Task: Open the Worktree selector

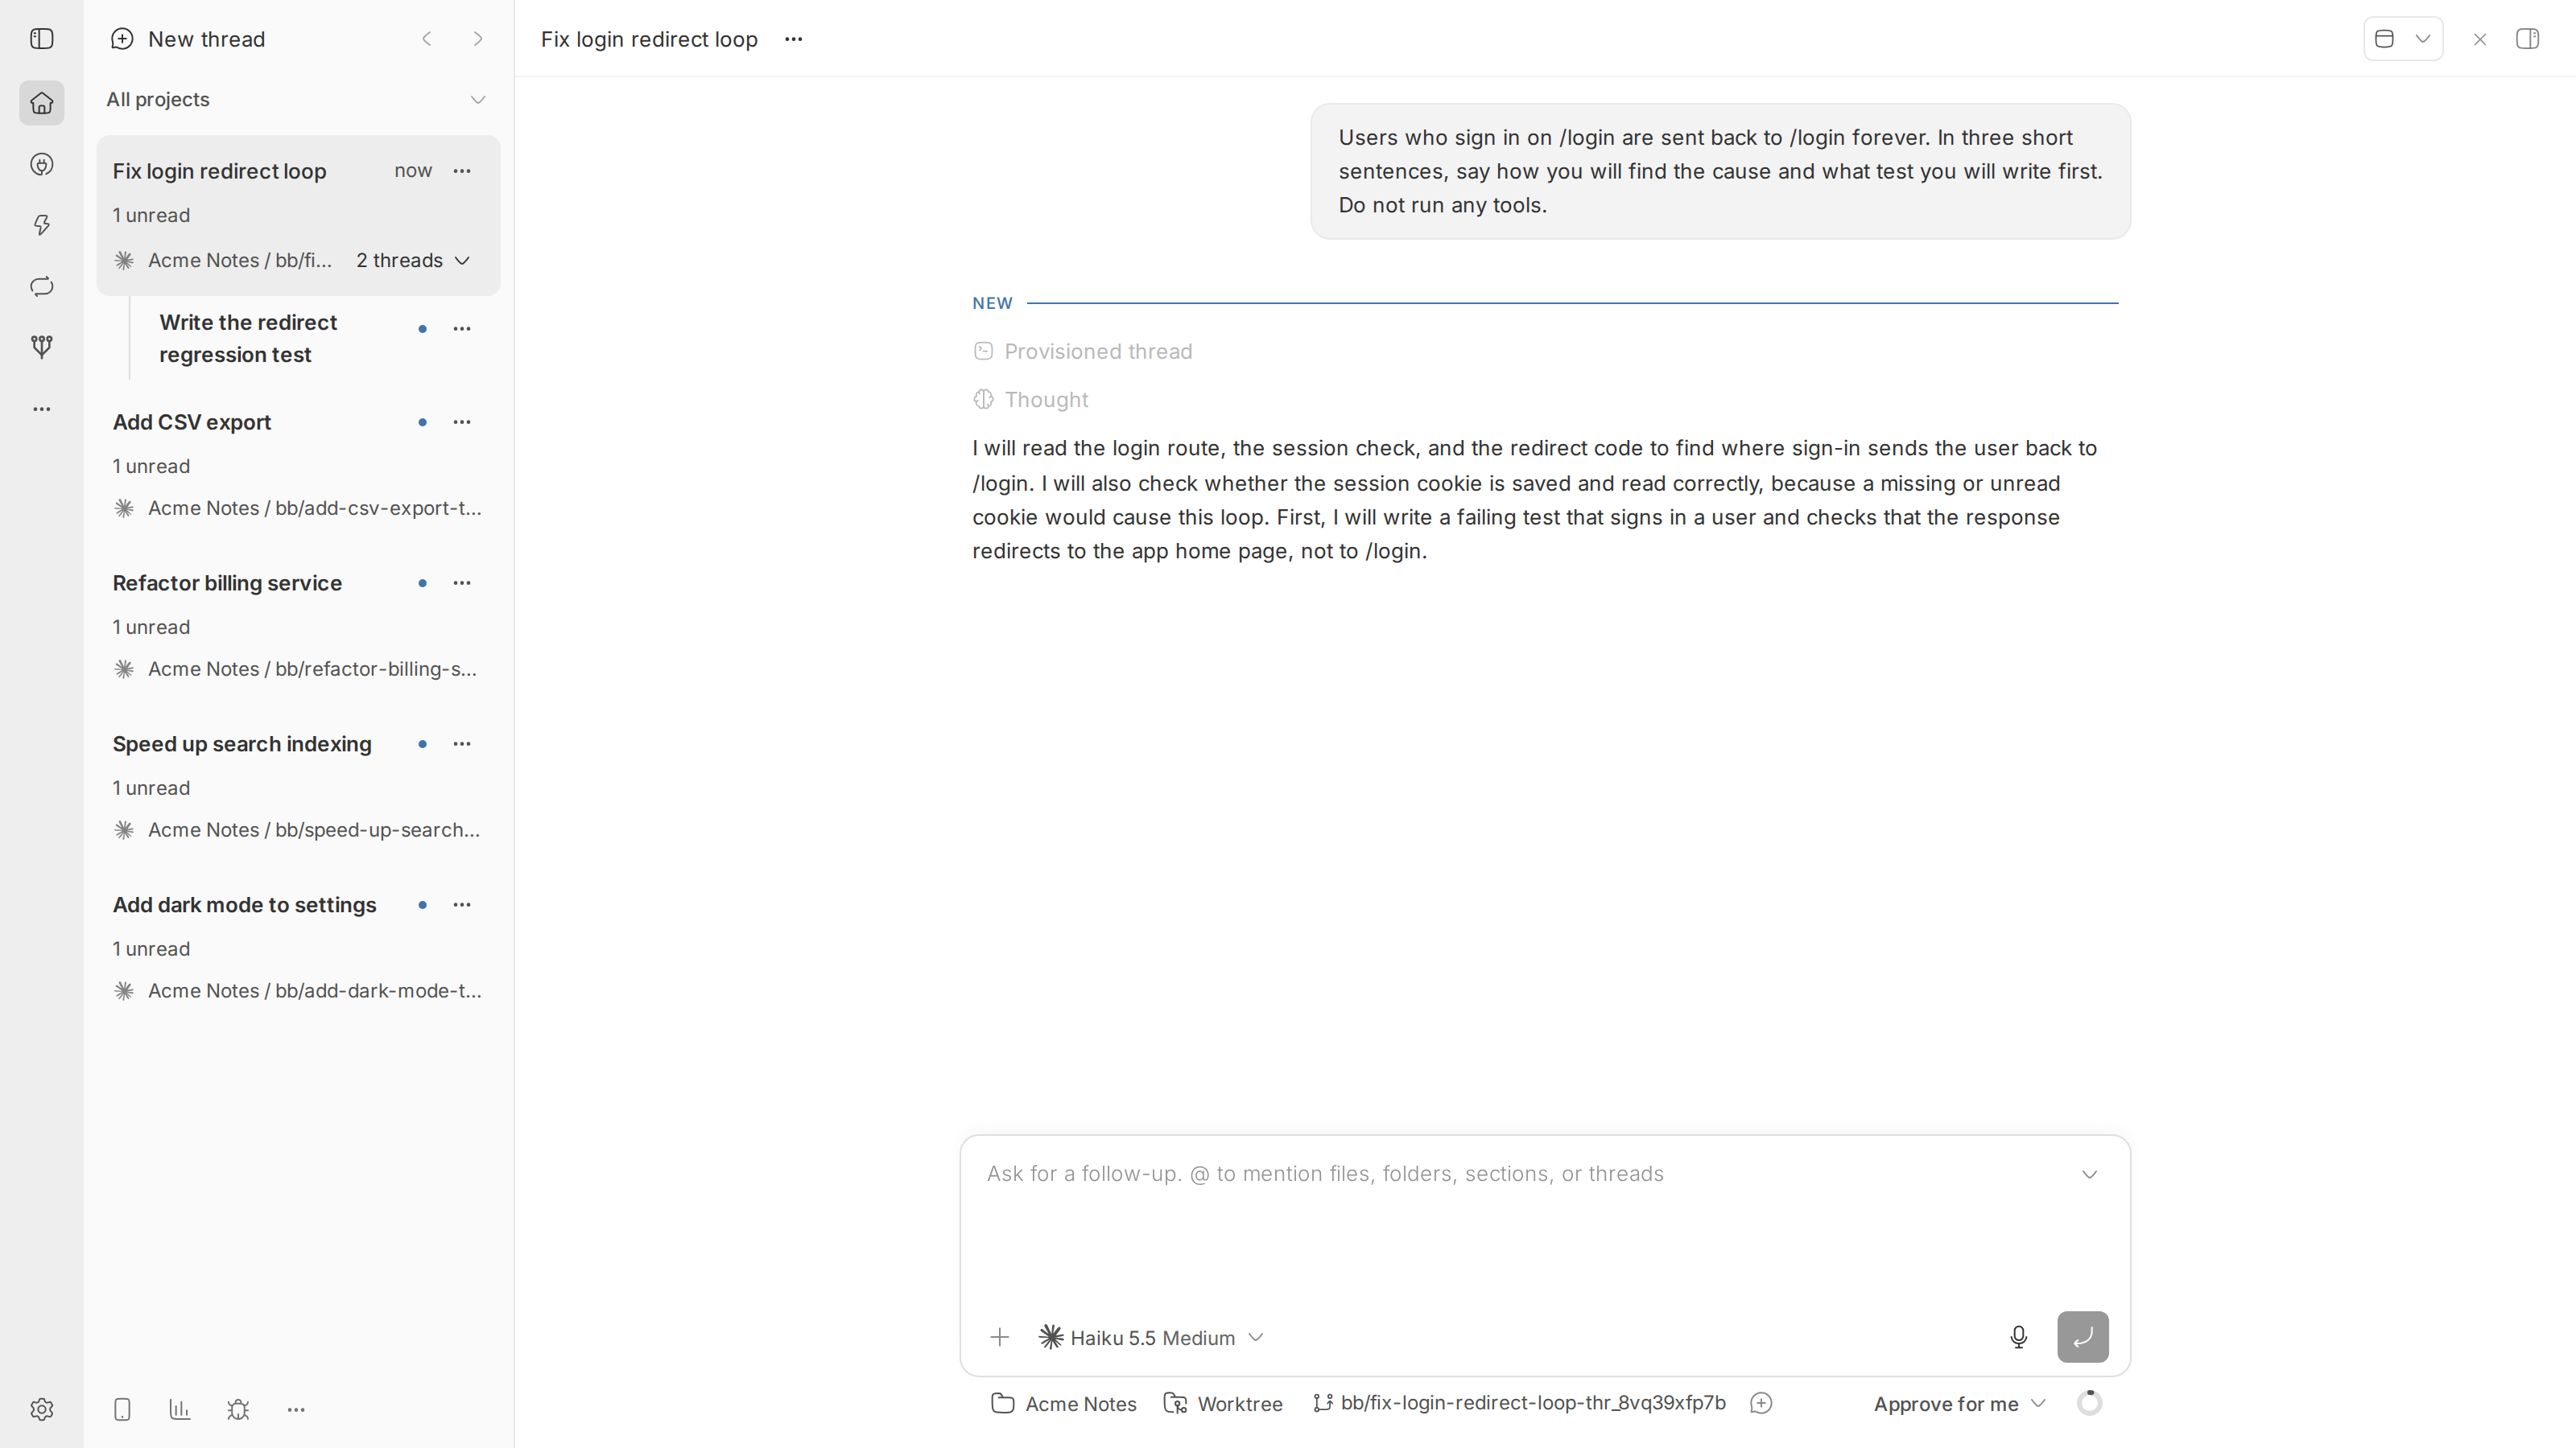Action: click(x=1224, y=1404)
